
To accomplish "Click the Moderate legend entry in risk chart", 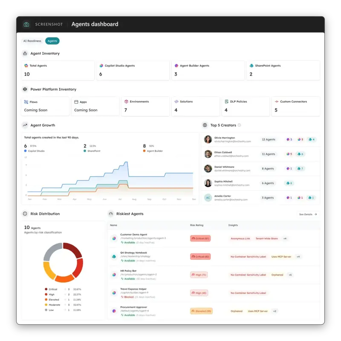I will [63, 305].
